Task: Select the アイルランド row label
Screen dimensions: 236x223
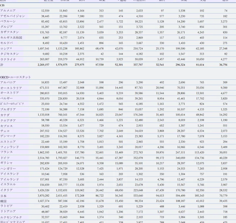Action: 9,179
